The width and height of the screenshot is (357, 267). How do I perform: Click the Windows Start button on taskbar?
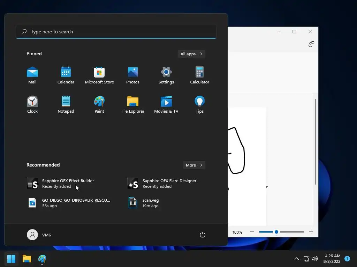click(12, 259)
